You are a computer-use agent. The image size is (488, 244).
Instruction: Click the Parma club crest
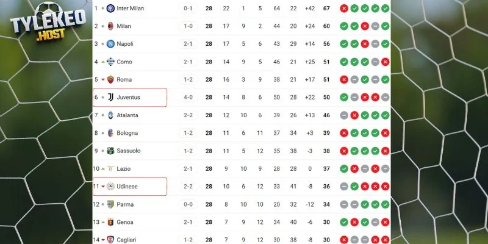110,204
